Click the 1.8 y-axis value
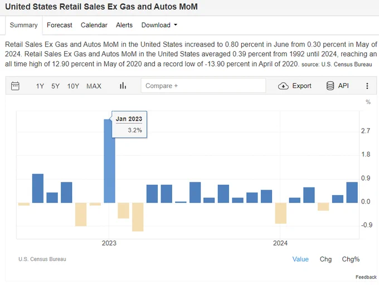The height and width of the screenshot is (287, 379). coord(366,155)
